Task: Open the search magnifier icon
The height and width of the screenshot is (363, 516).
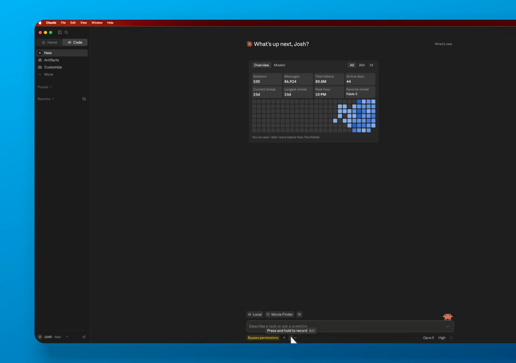Action: point(66,33)
